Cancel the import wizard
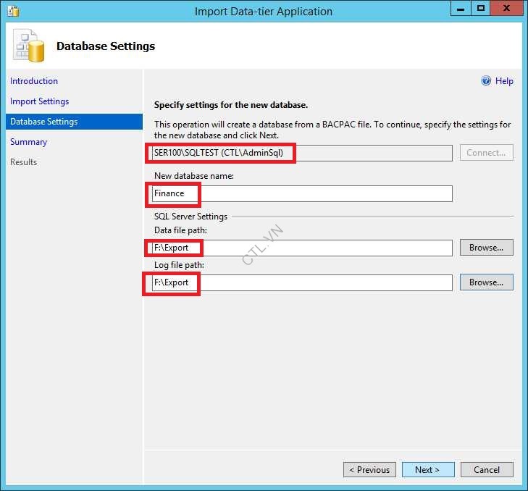 click(x=487, y=470)
